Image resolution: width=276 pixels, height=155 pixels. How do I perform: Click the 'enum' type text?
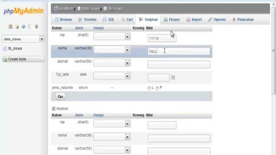tap(83, 87)
